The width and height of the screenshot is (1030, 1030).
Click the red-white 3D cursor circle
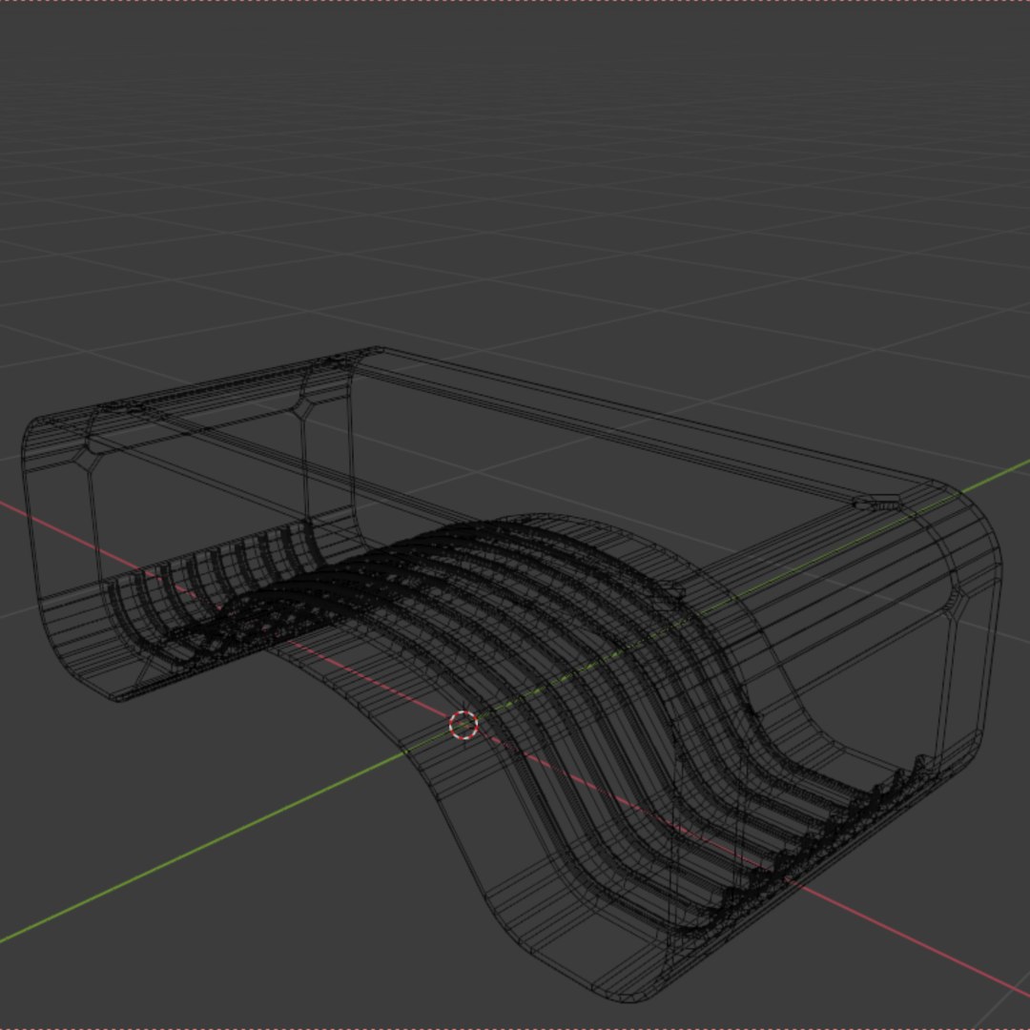[x=463, y=725]
